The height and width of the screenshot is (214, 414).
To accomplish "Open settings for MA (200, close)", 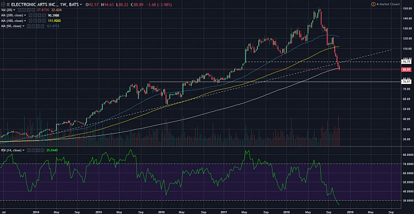I will point(35,16).
